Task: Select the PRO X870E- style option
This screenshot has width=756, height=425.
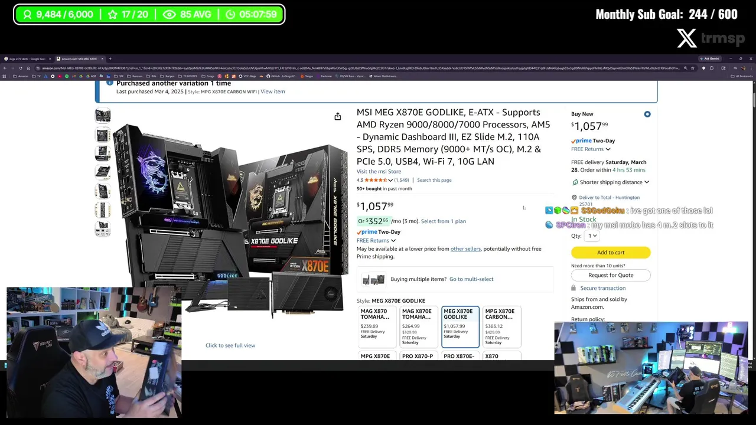Action: (x=460, y=356)
